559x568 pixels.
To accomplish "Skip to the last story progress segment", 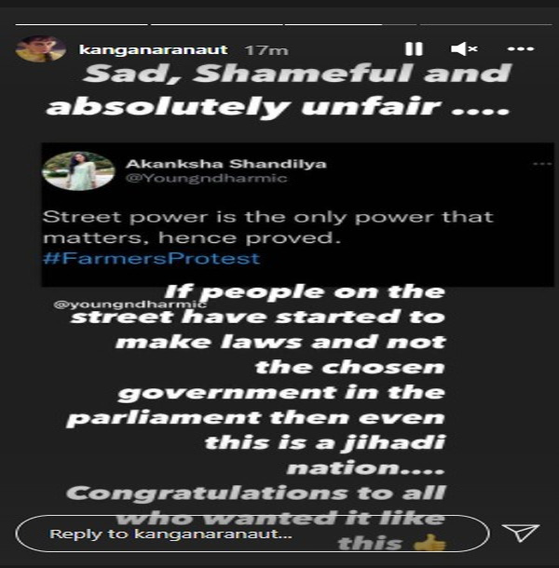I will 485,24.
